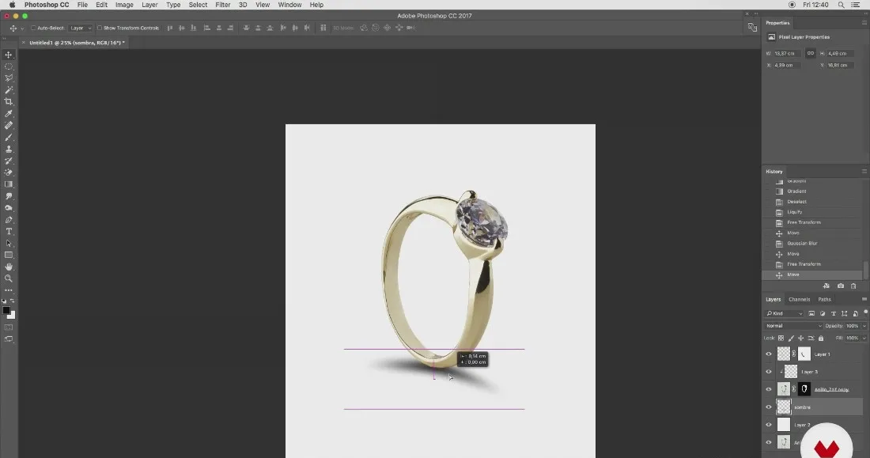This screenshot has width=870, height=458.
Task: Click the width field in Properties
Action: (x=787, y=53)
